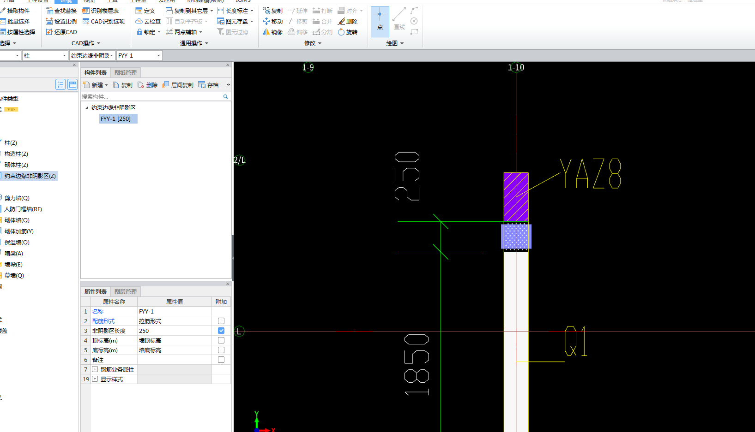Click the 图元存盘 element save icon
The image size is (755, 432).
tap(221, 21)
